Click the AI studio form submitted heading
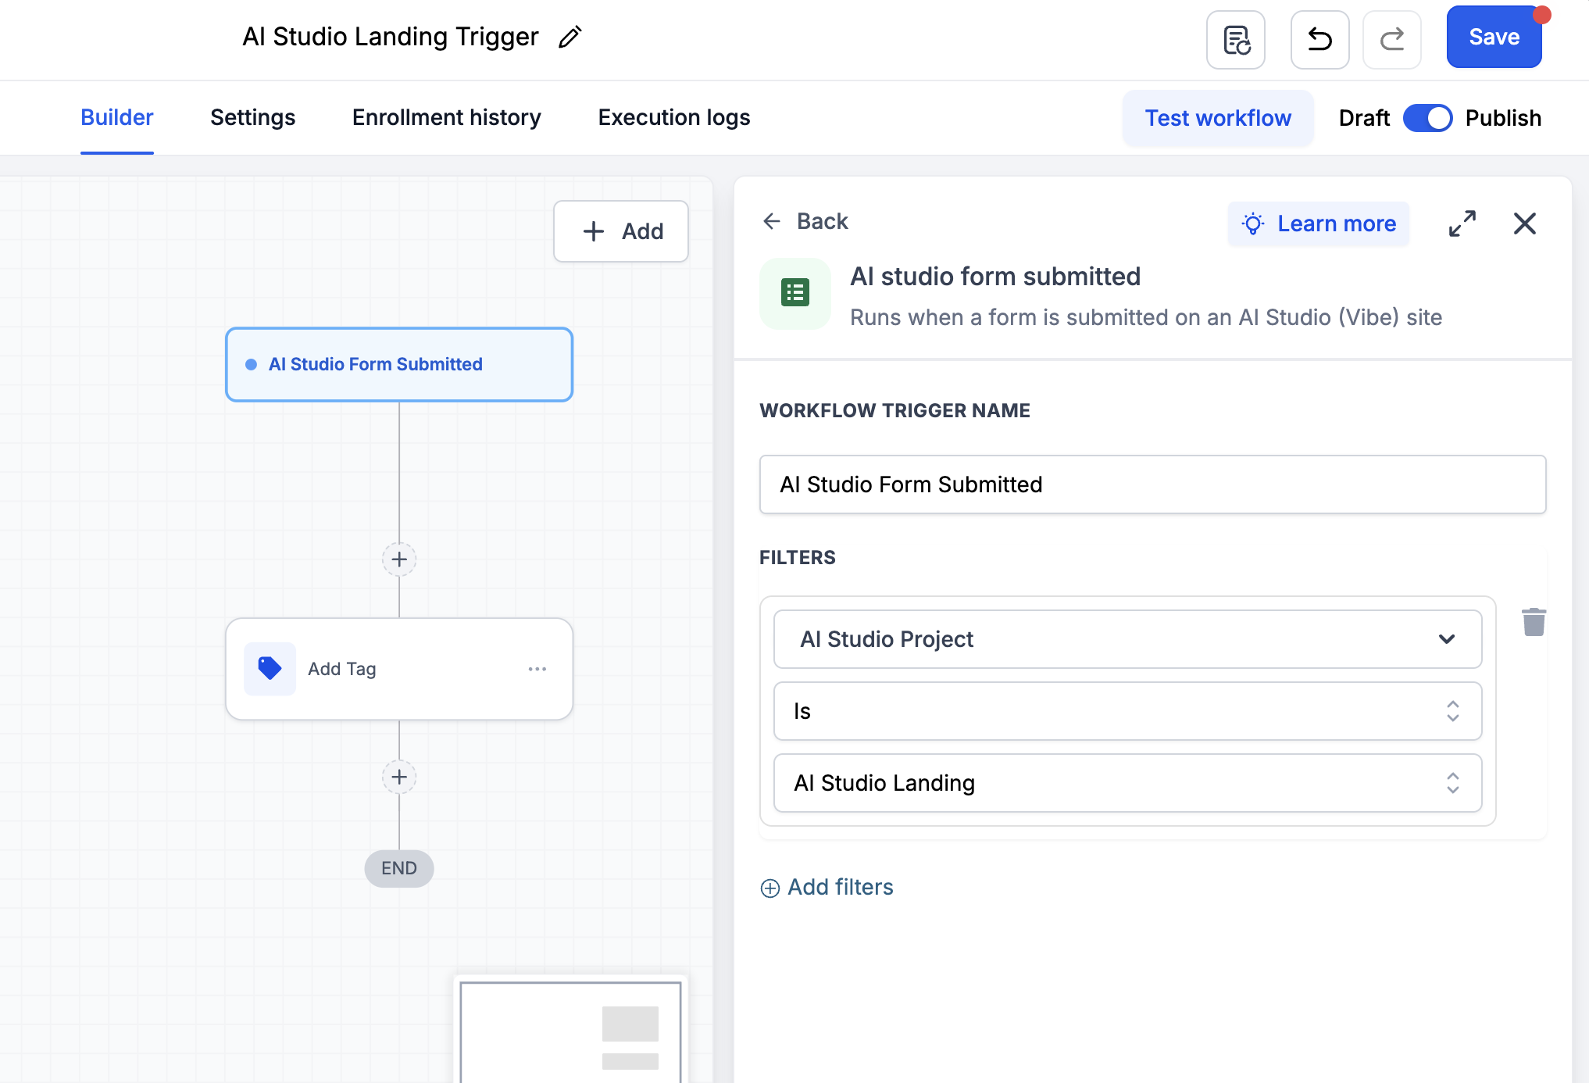The image size is (1589, 1083). pos(995,277)
